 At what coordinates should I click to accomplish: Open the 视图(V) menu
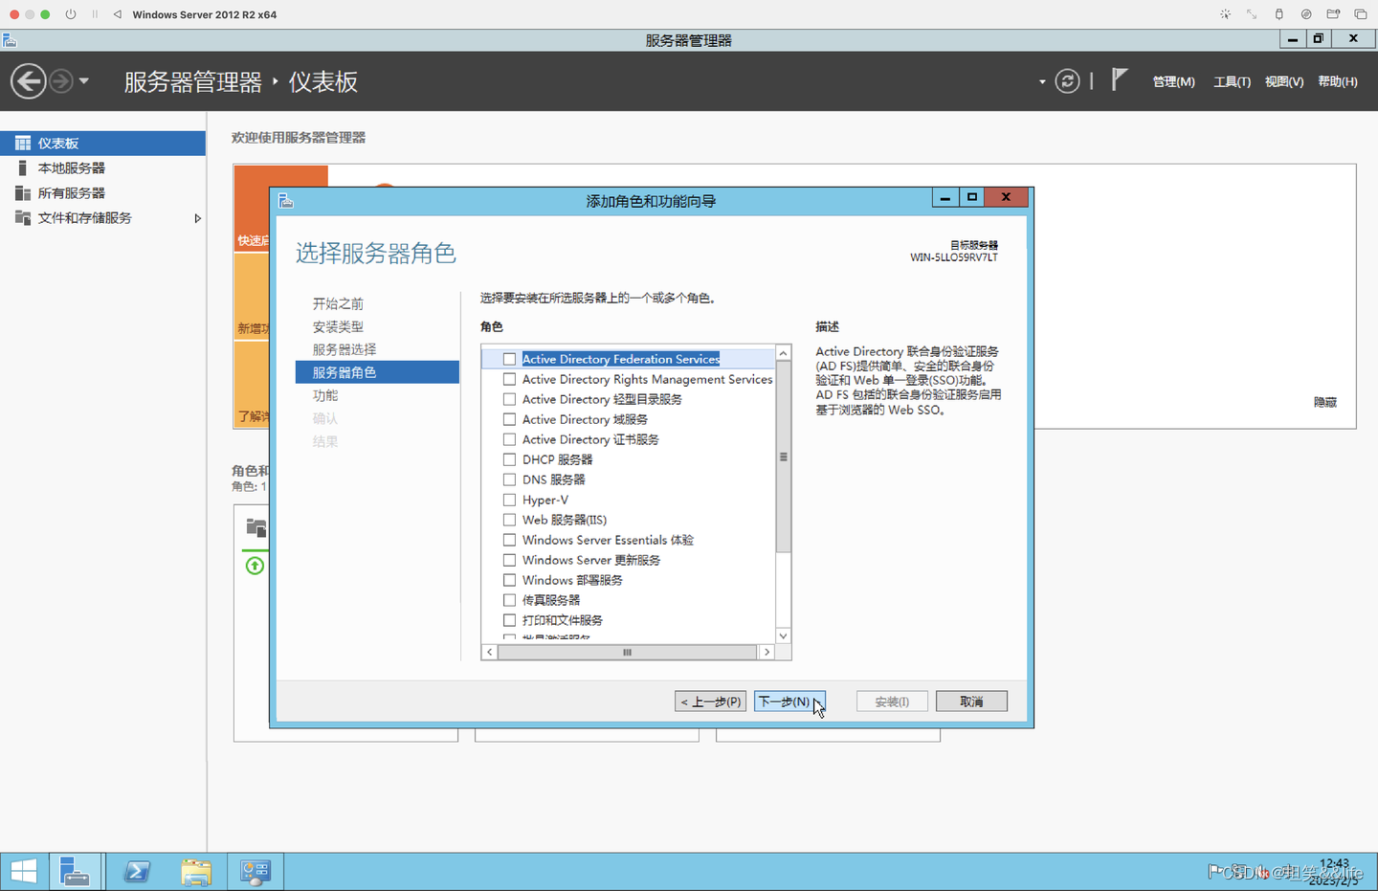[1284, 81]
